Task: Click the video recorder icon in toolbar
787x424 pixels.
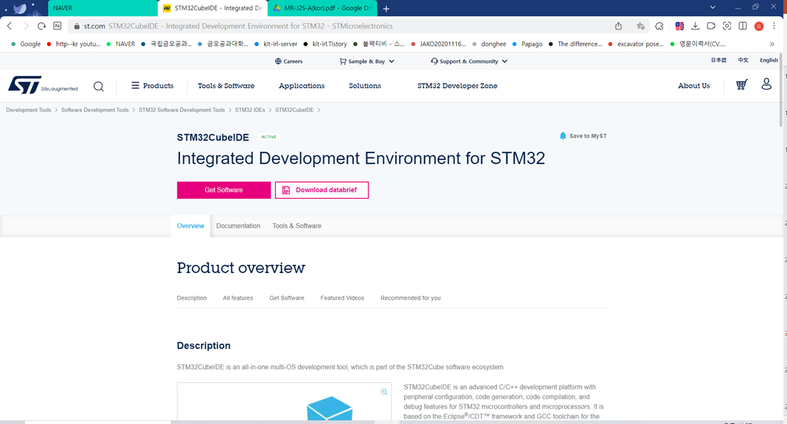Action: point(711,26)
